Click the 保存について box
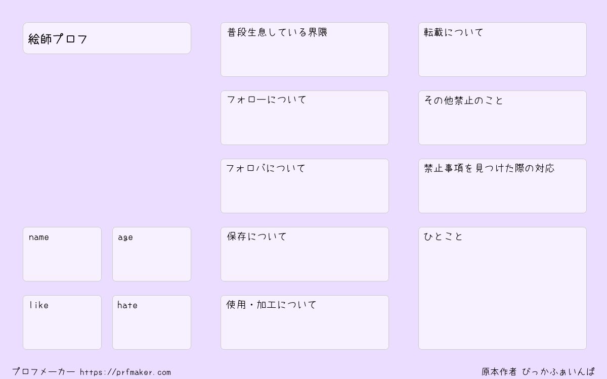 [305, 254]
